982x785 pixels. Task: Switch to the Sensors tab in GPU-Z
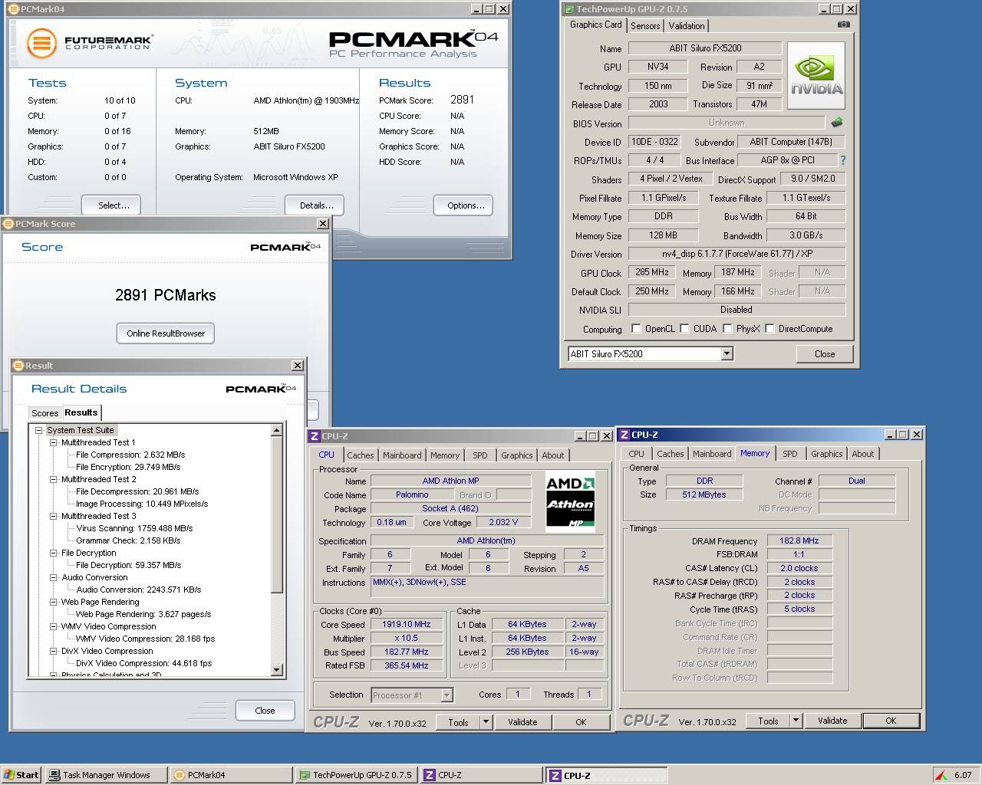(x=645, y=25)
